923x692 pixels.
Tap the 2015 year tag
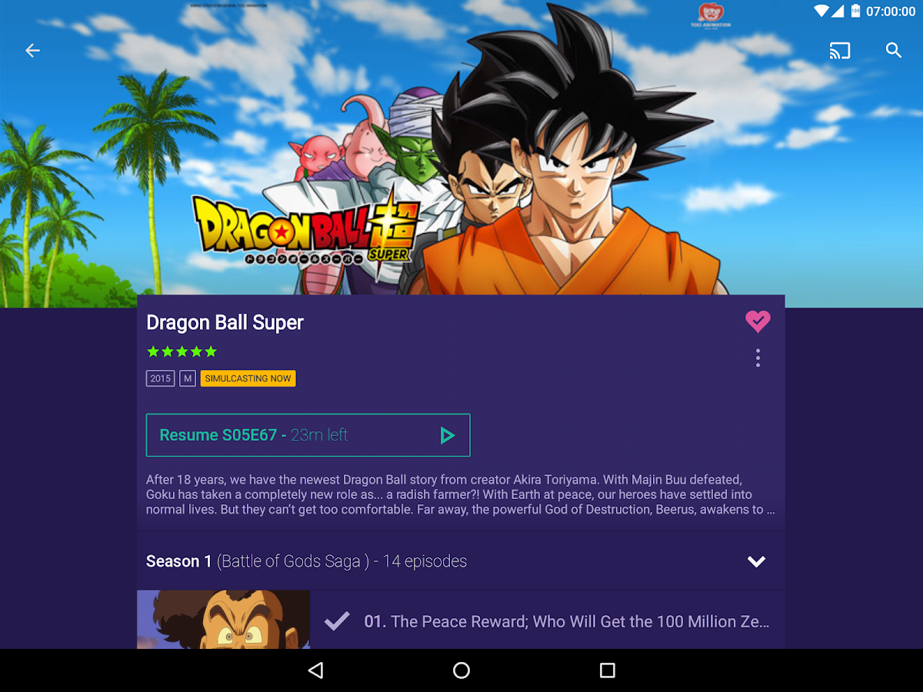(x=160, y=378)
